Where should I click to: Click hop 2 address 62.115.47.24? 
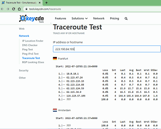pyautogui.click(x=74, y=77)
